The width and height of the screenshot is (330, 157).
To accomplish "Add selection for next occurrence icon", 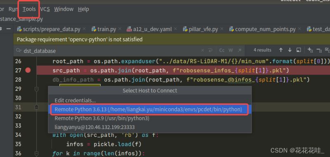I will (x=310, y=50).
